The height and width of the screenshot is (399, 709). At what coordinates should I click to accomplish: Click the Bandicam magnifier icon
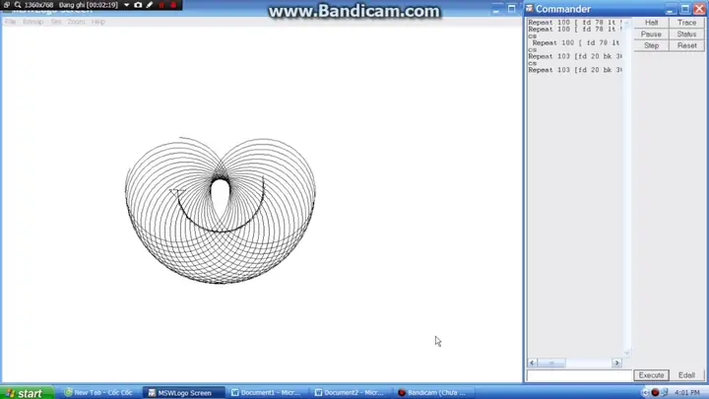coord(18,5)
